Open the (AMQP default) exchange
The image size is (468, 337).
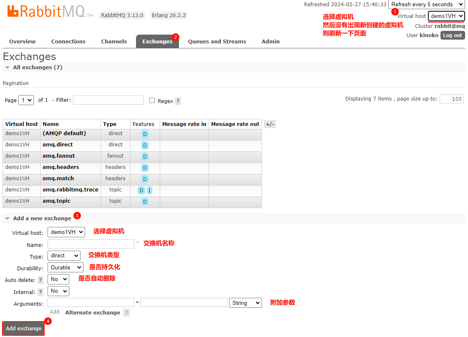click(x=64, y=133)
